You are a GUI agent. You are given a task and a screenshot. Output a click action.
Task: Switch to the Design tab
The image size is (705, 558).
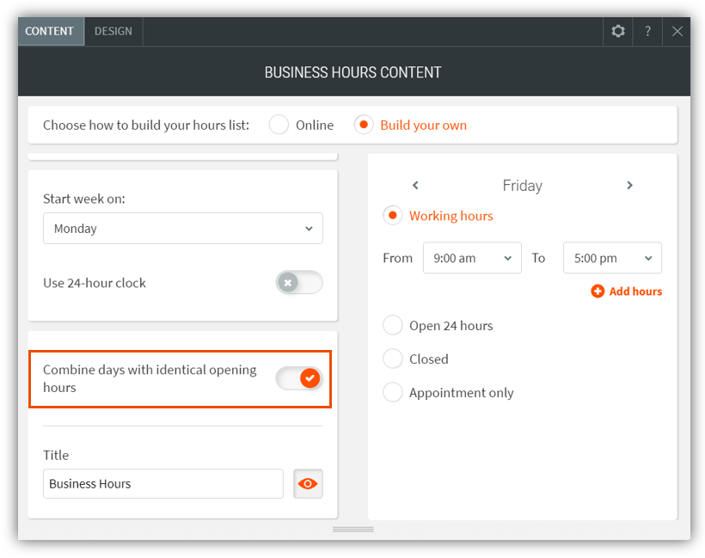113,31
